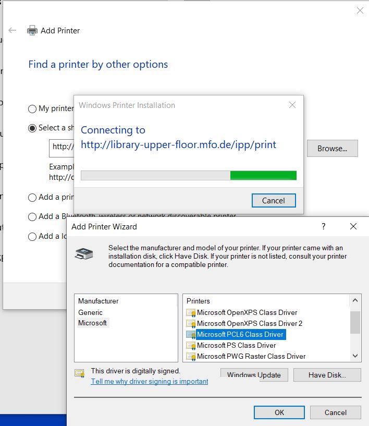Select Microsoft PWG Raster Class Driver

pyautogui.click(x=251, y=357)
